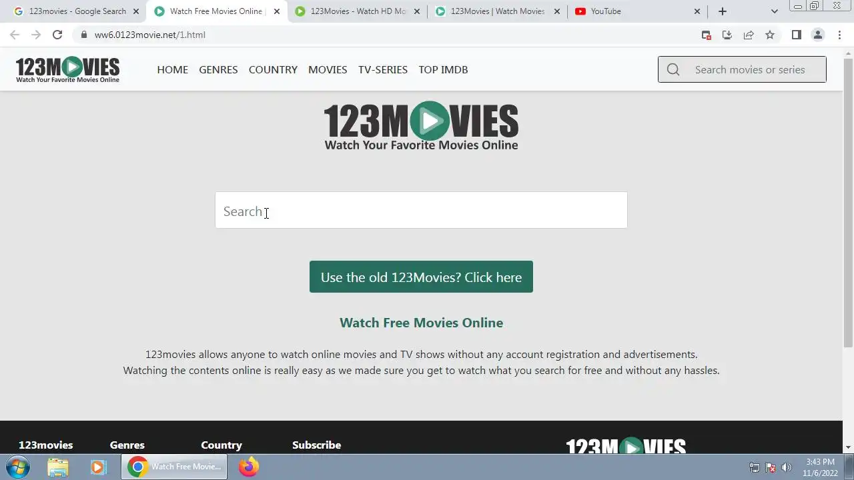Screen dimensions: 854x480
Task: Open File Explorer from the taskbar
Action: click(58, 467)
